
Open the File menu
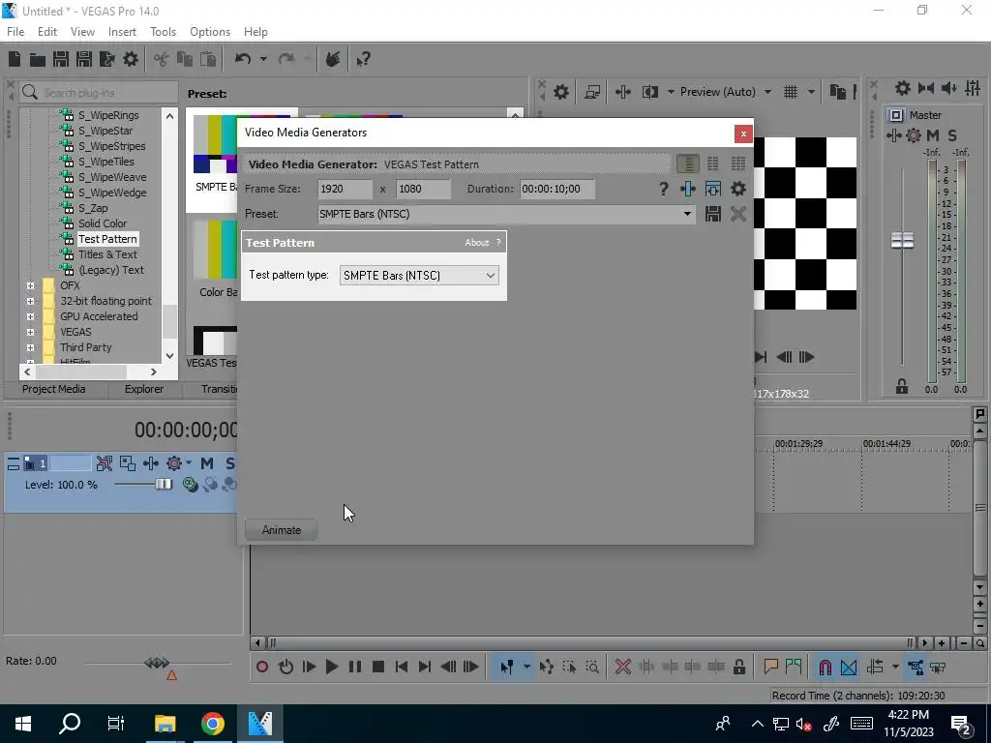15,32
